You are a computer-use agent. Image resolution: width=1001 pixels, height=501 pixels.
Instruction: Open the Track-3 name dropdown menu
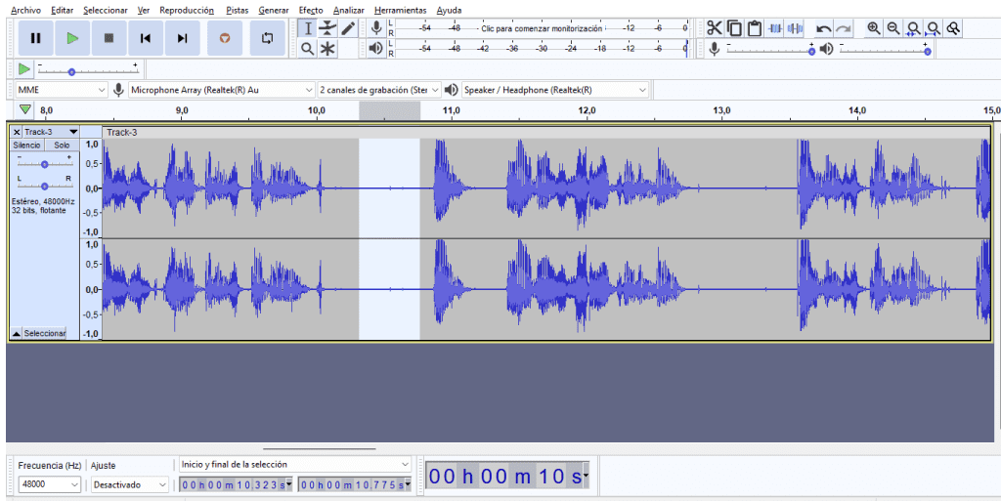51,132
